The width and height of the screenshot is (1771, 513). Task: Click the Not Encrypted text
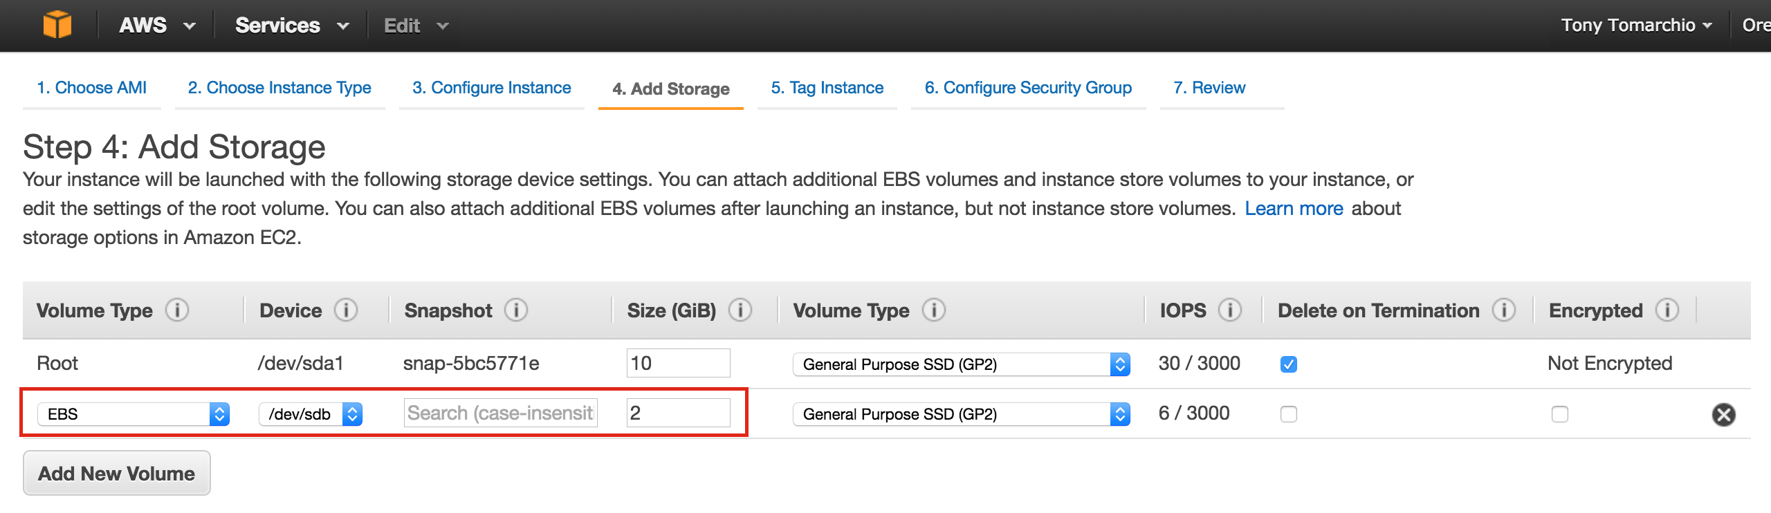click(x=1610, y=363)
